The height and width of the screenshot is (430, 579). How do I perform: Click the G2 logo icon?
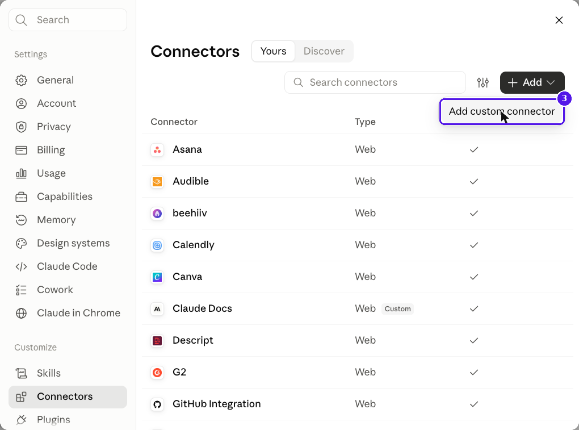coord(157,372)
